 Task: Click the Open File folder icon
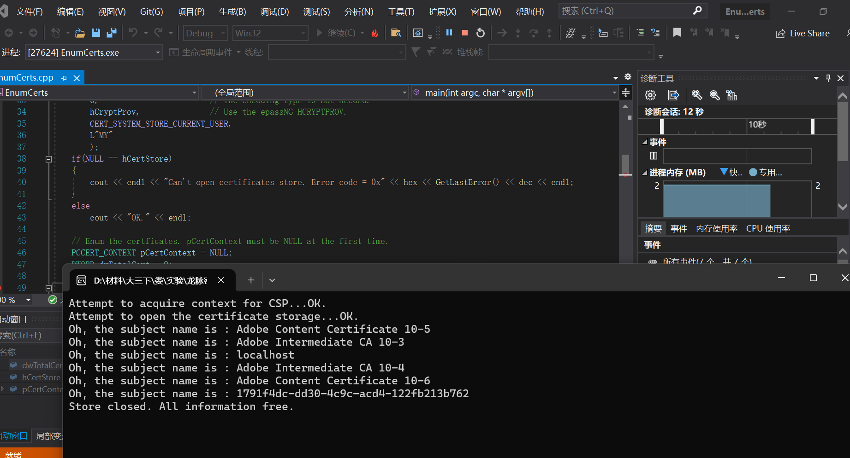(x=80, y=33)
